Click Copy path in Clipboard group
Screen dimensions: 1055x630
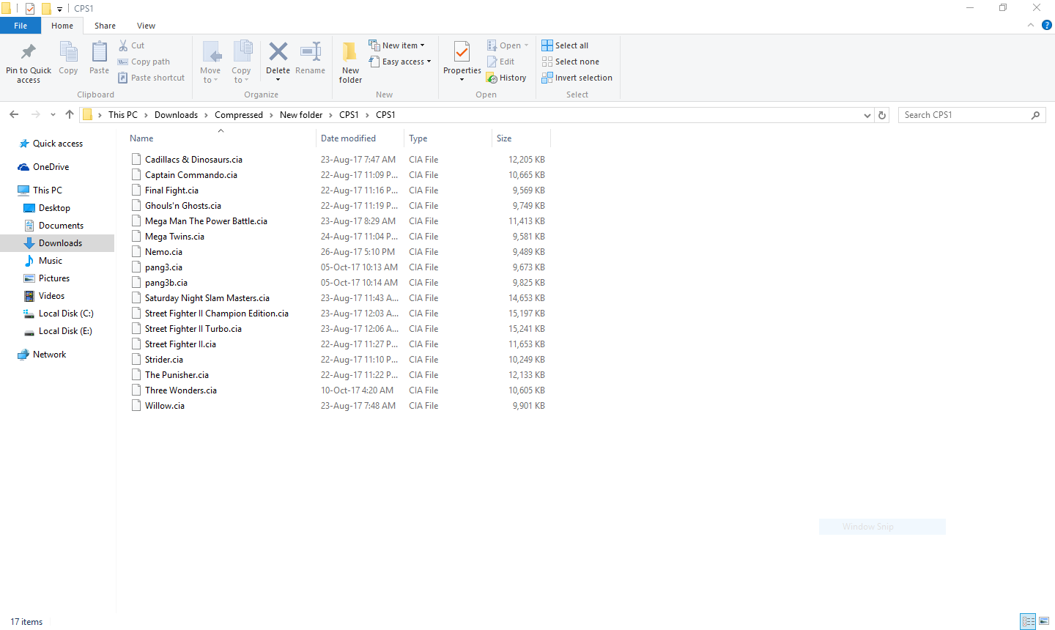144,62
